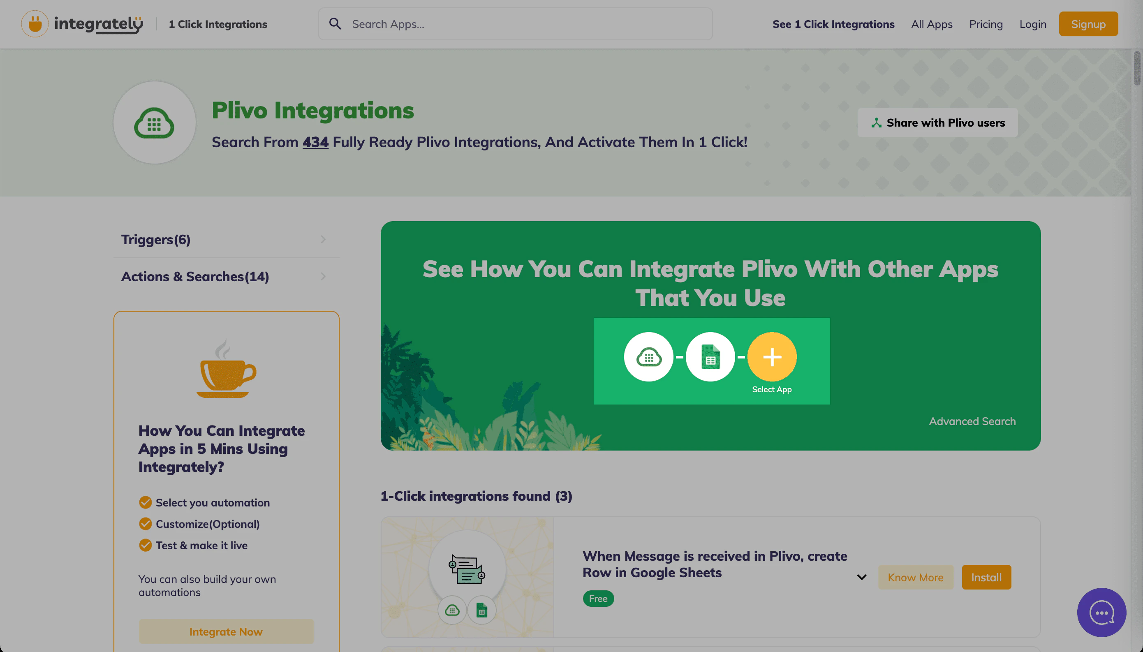Viewport: 1143px width, 652px height.
Task: Click the search magnifier icon
Action: (x=335, y=24)
